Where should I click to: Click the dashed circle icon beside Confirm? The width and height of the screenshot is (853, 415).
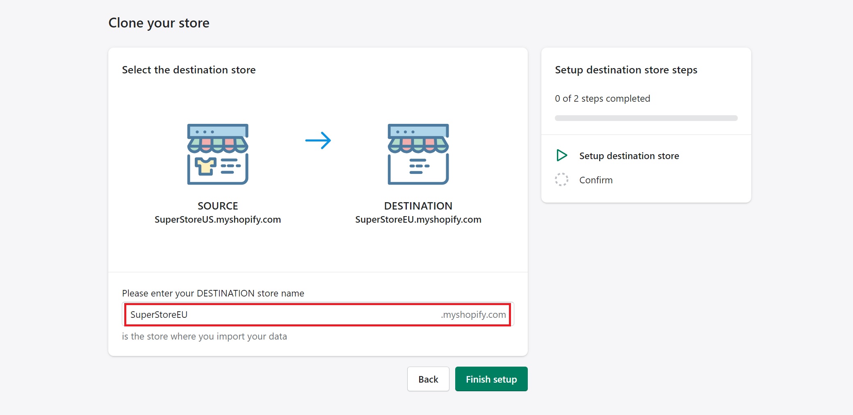point(562,180)
